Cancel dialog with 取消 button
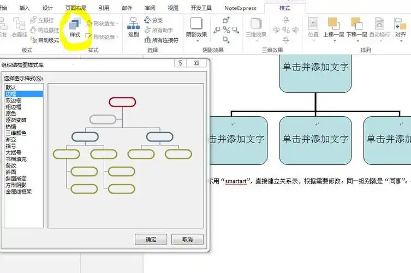411x273 pixels. coord(187,240)
